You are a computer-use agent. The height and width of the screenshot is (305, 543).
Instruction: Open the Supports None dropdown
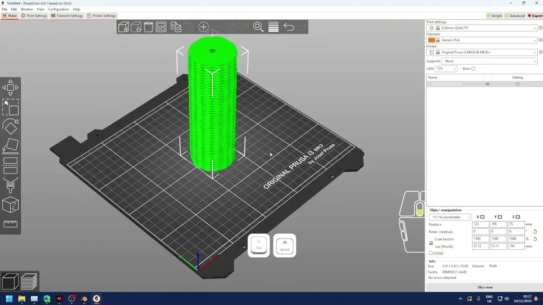[490, 61]
